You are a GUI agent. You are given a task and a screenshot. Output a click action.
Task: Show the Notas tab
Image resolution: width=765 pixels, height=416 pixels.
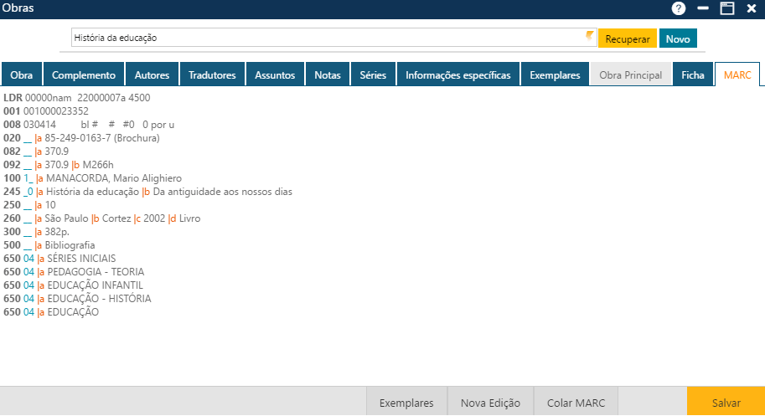click(327, 74)
